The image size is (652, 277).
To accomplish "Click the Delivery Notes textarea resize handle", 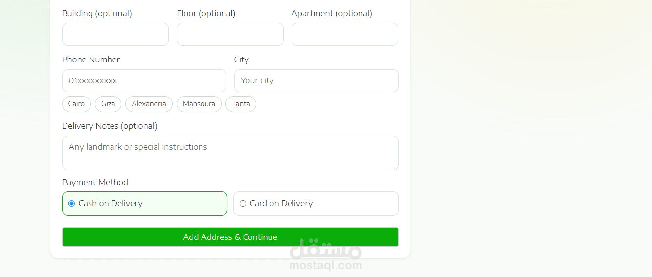I will (395, 167).
